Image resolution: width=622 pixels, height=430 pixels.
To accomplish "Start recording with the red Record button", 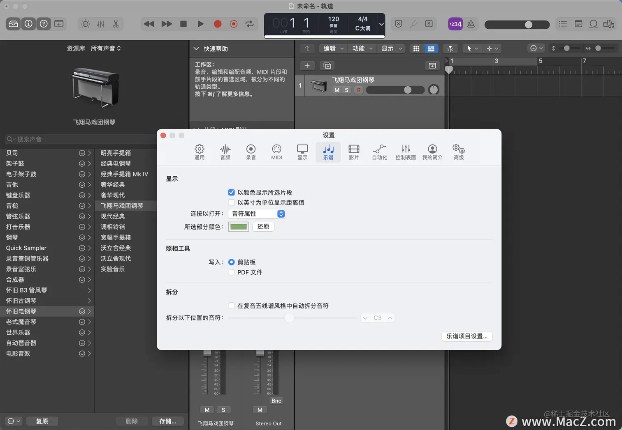I will pyautogui.click(x=218, y=24).
